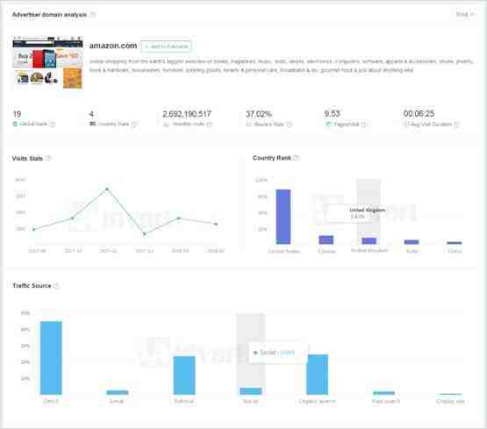Click the clock icon before Avg Visit Duration
The width and height of the screenshot is (487, 429).
point(406,125)
